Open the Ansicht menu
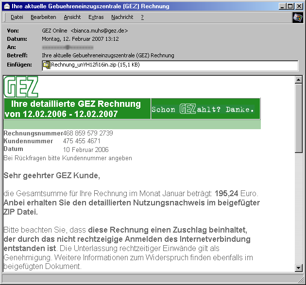The height and width of the screenshot is (285, 306). [72, 17]
